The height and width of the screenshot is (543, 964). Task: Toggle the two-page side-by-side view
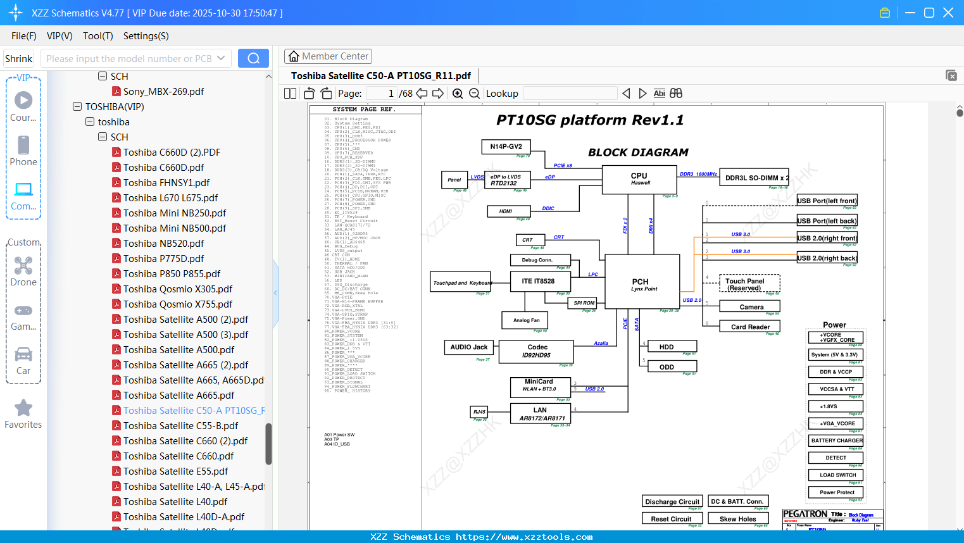291,94
